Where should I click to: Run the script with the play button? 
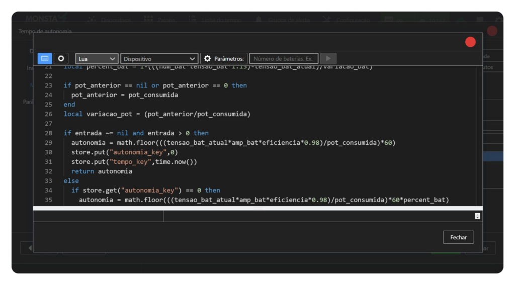[x=328, y=58]
